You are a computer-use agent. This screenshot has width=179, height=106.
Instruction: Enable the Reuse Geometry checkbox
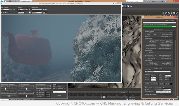[x=56, y=86]
